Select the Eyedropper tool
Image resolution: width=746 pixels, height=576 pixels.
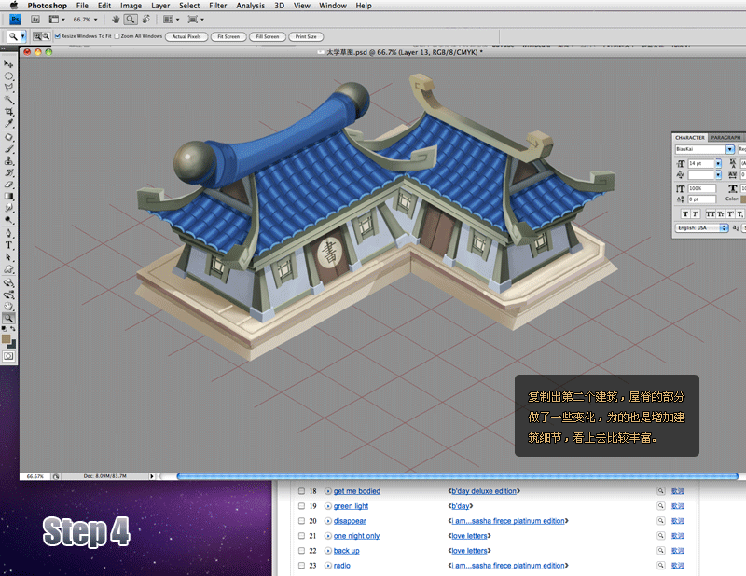(8, 124)
